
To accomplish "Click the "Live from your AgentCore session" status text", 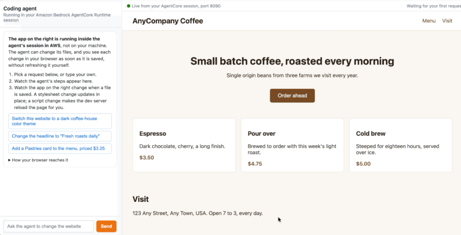I will 176,6.
